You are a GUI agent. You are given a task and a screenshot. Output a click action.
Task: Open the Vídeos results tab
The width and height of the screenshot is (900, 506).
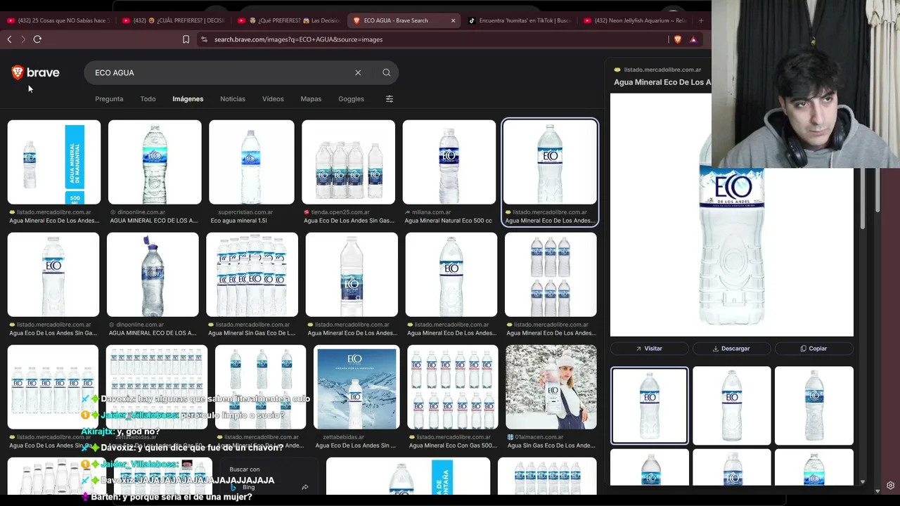273,99
